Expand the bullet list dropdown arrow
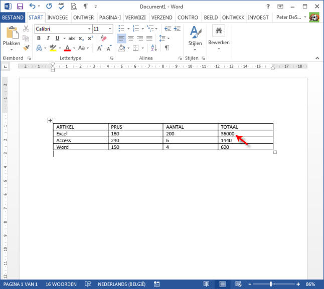This screenshot has width=324, height=289. (x=128, y=29)
